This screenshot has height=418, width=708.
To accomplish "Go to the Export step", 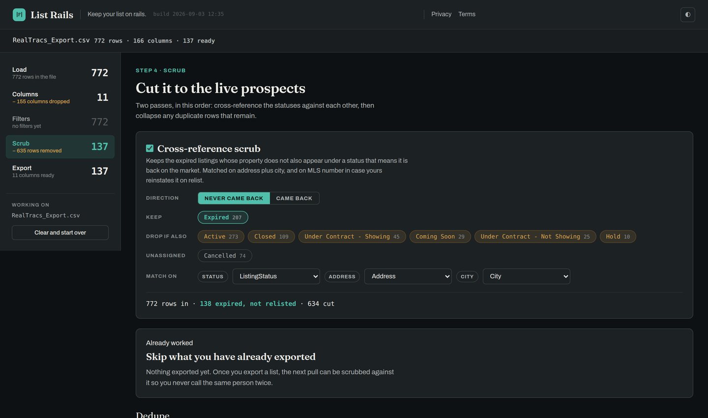I will pos(60,171).
